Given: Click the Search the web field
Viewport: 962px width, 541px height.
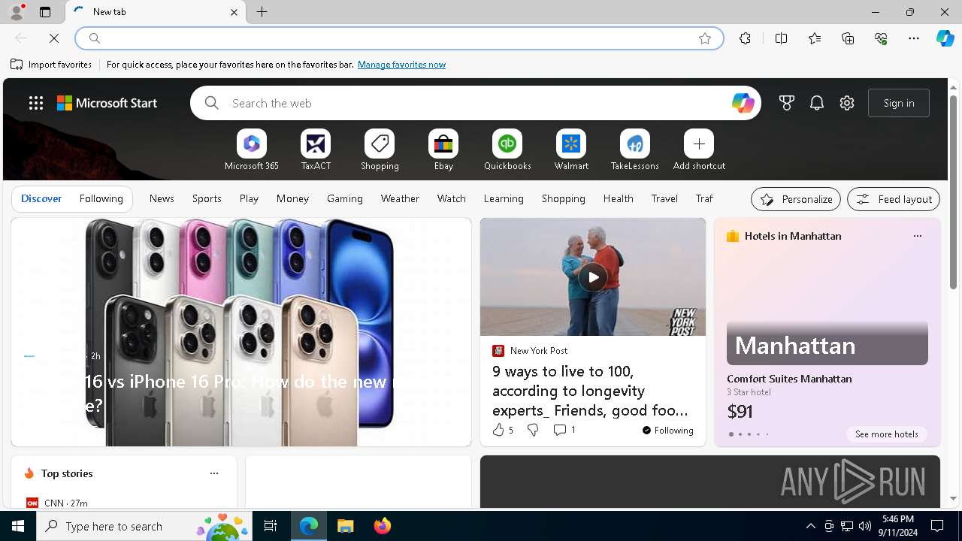Looking at the screenshot, I should (x=476, y=103).
